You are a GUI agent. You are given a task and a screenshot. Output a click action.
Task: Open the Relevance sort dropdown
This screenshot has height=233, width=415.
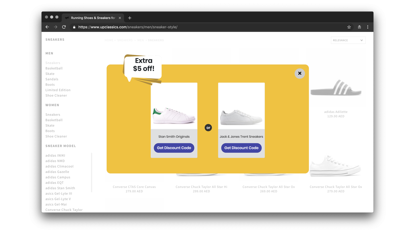348,40
